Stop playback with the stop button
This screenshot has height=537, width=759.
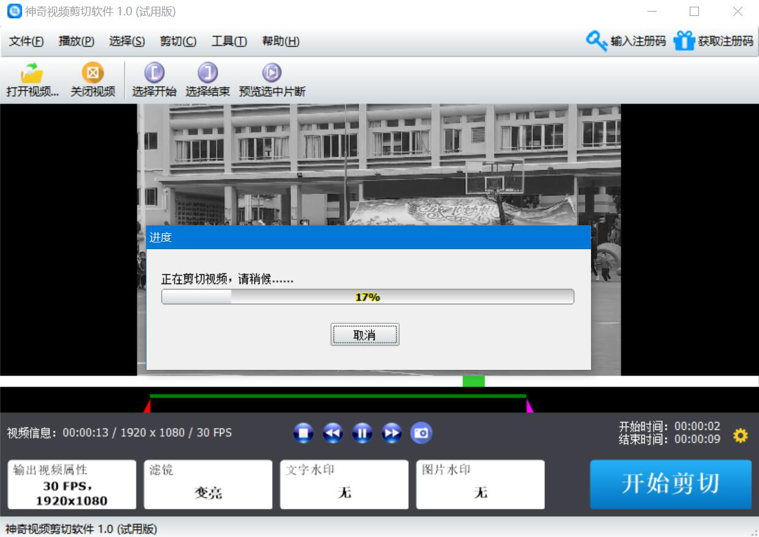(303, 434)
